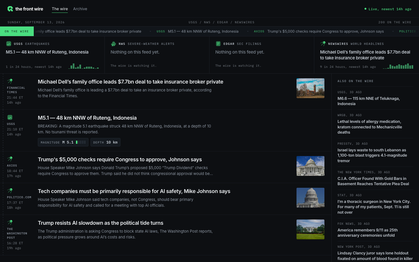Click the Trump administration AI laws summary text

[125, 234]
